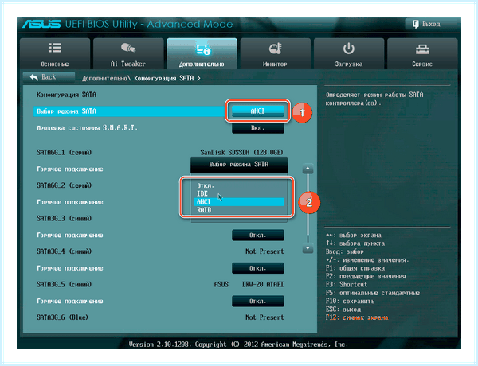
Task: Click the F1: общая справка hint
Action: [x=355, y=268]
